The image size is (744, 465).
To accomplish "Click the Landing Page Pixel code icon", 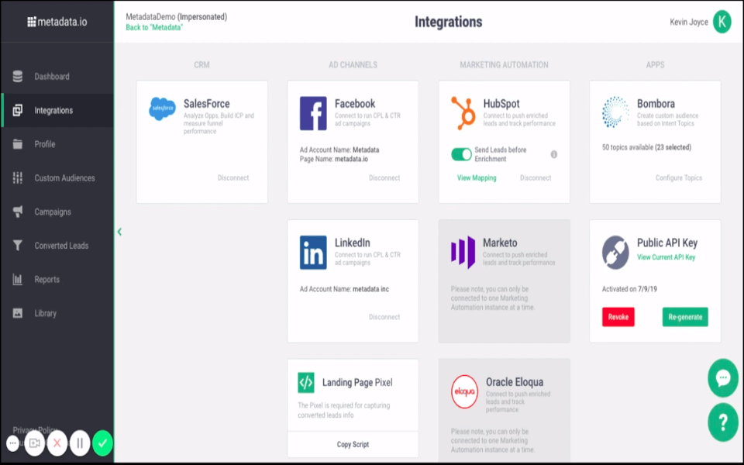I will point(306,382).
